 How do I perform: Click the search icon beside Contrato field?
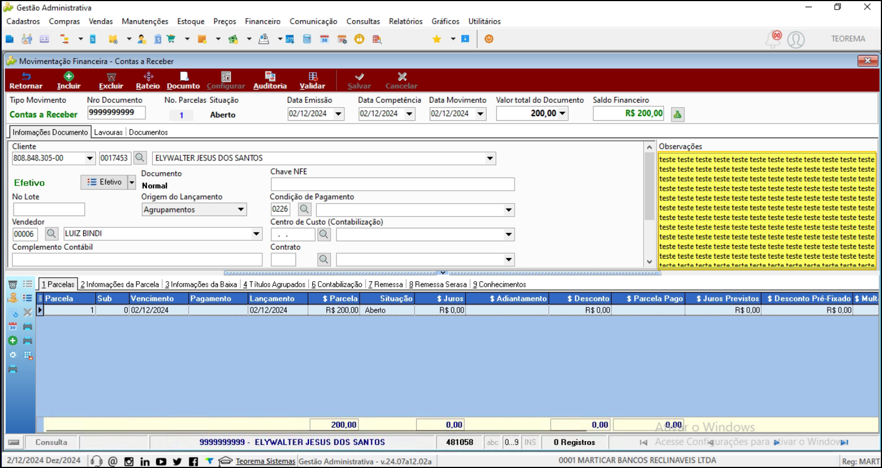click(x=324, y=259)
